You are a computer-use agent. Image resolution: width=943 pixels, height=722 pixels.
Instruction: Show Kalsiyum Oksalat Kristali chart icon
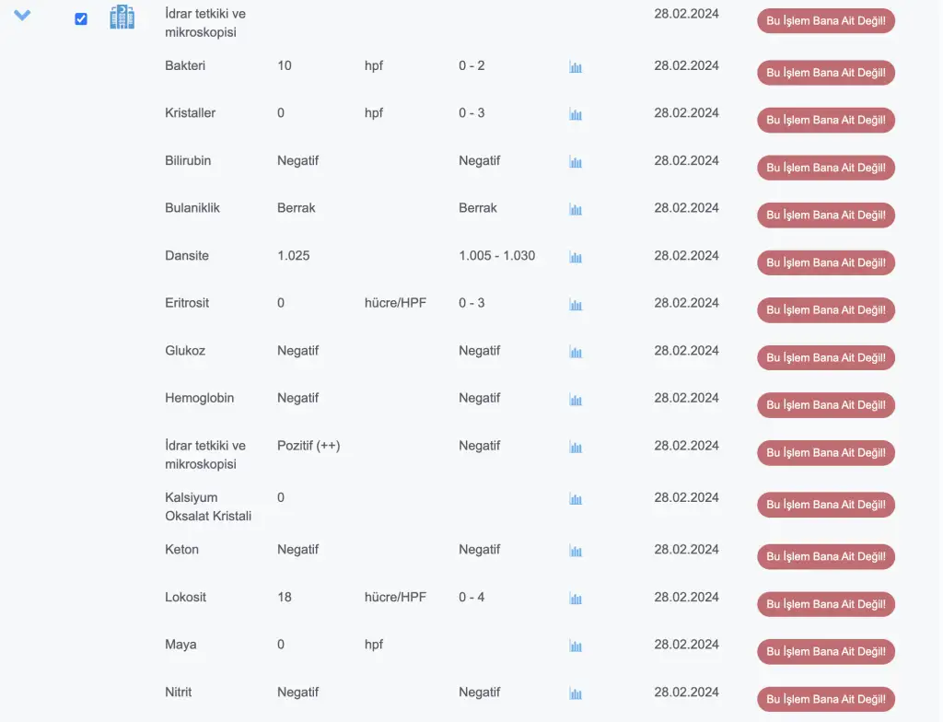pos(576,499)
